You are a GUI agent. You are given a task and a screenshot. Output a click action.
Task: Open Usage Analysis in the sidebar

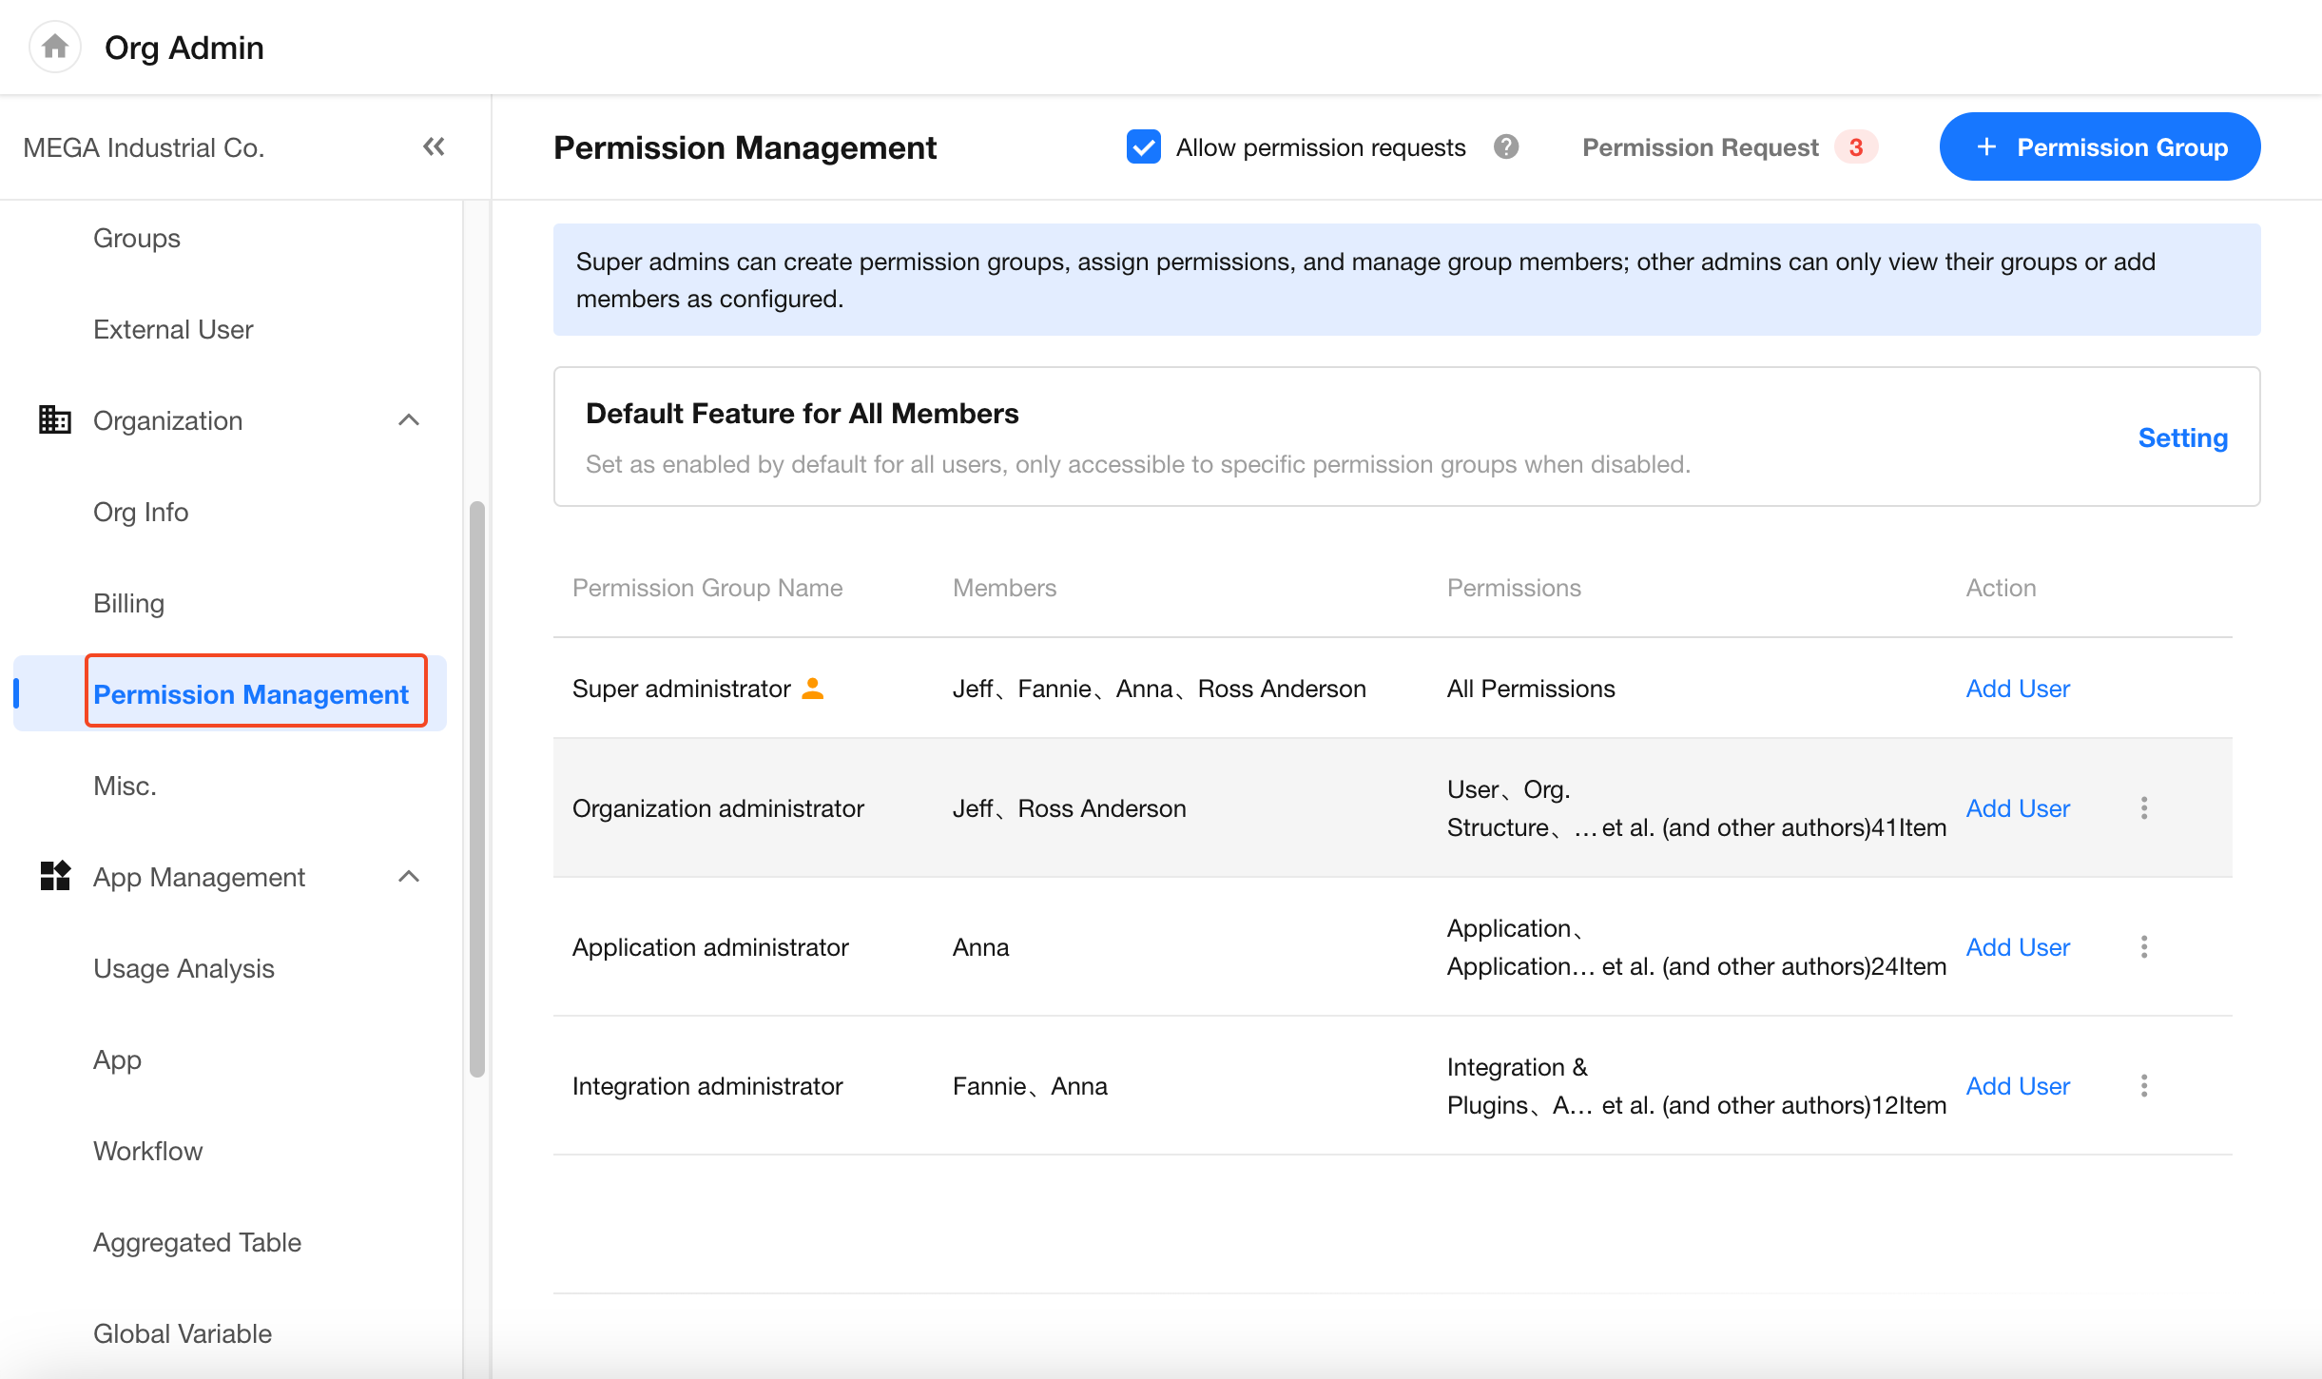point(184,968)
